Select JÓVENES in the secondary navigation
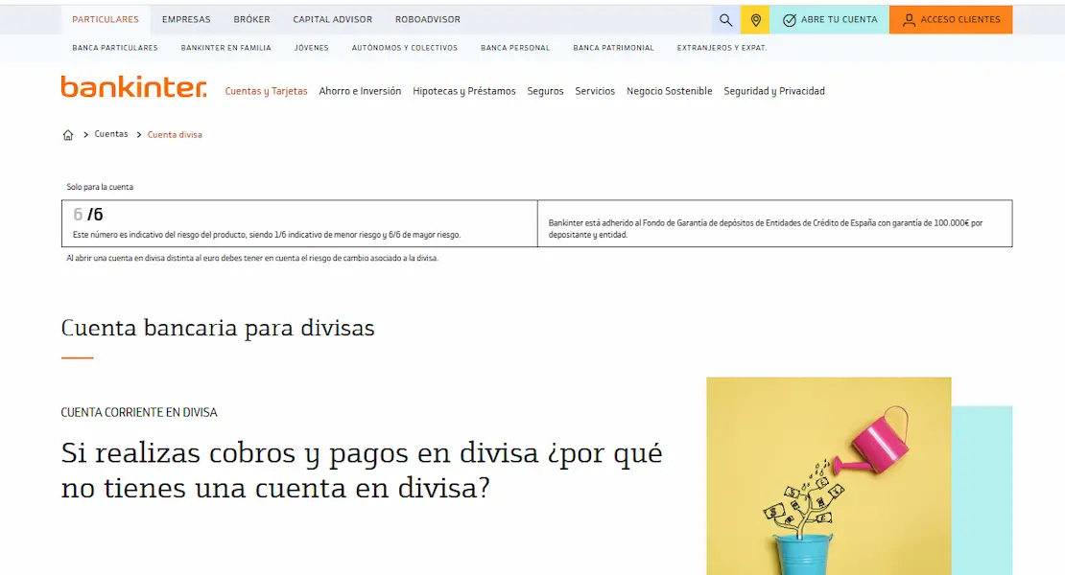The width and height of the screenshot is (1065, 575). [312, 46]
